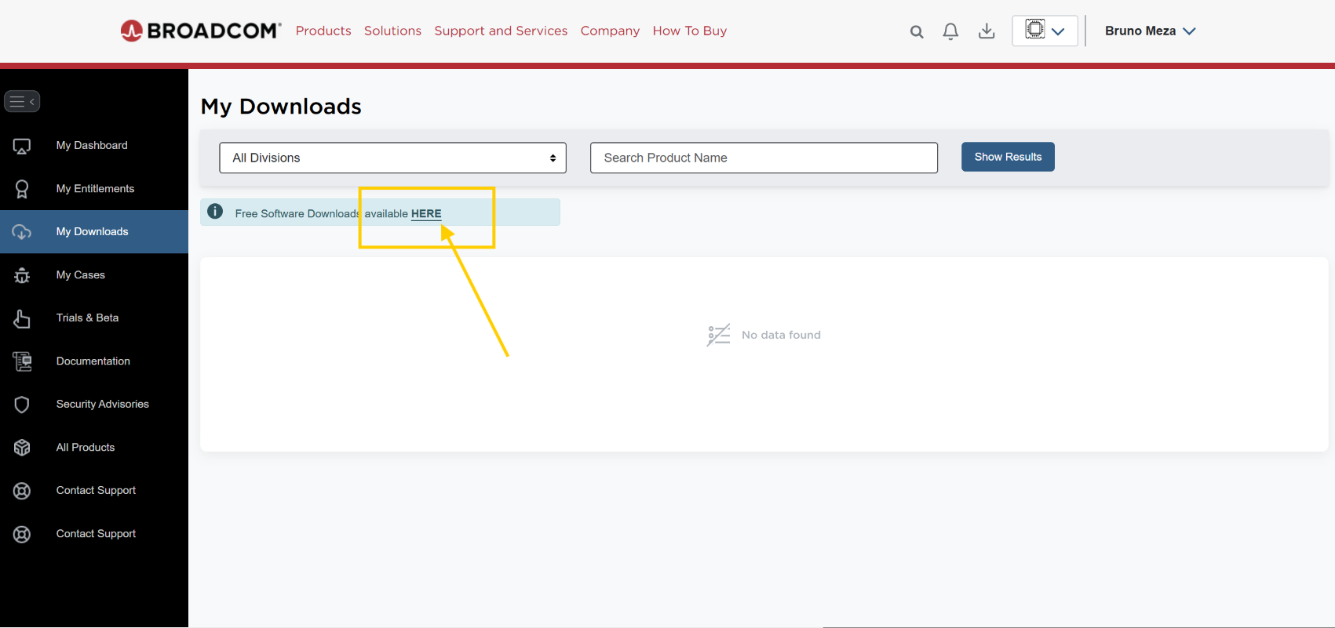Open My Dashboard from sidebar
Image resolution: width=1335 pixels, height=628 pixels.
[x=94, y=146]
